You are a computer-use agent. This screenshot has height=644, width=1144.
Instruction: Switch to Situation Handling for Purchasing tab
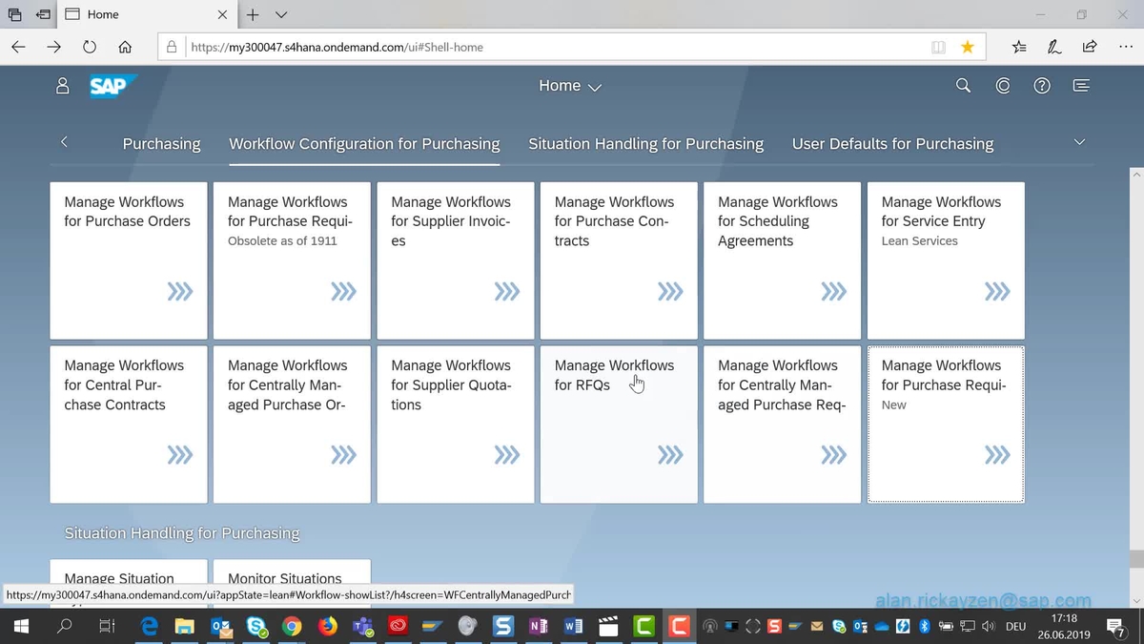click(x=645, y=144)
